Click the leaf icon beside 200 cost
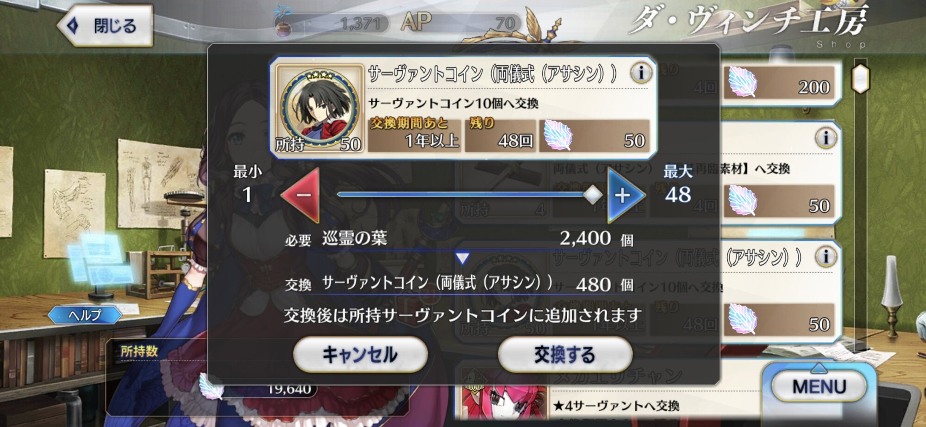Image resolution: width=926 pixels, height=427 pixels. [742, 82]
